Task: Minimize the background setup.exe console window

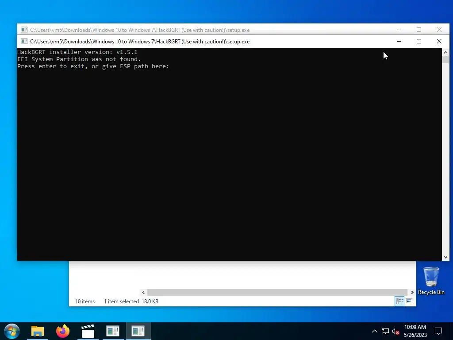Action: point(399,30)
